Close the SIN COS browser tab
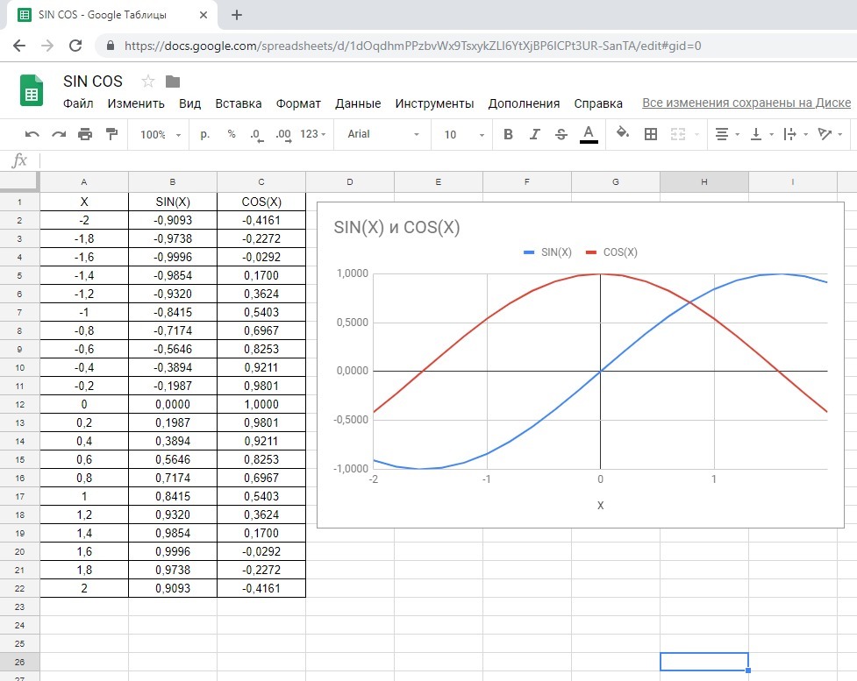857x681 pixels. (204, 15)
